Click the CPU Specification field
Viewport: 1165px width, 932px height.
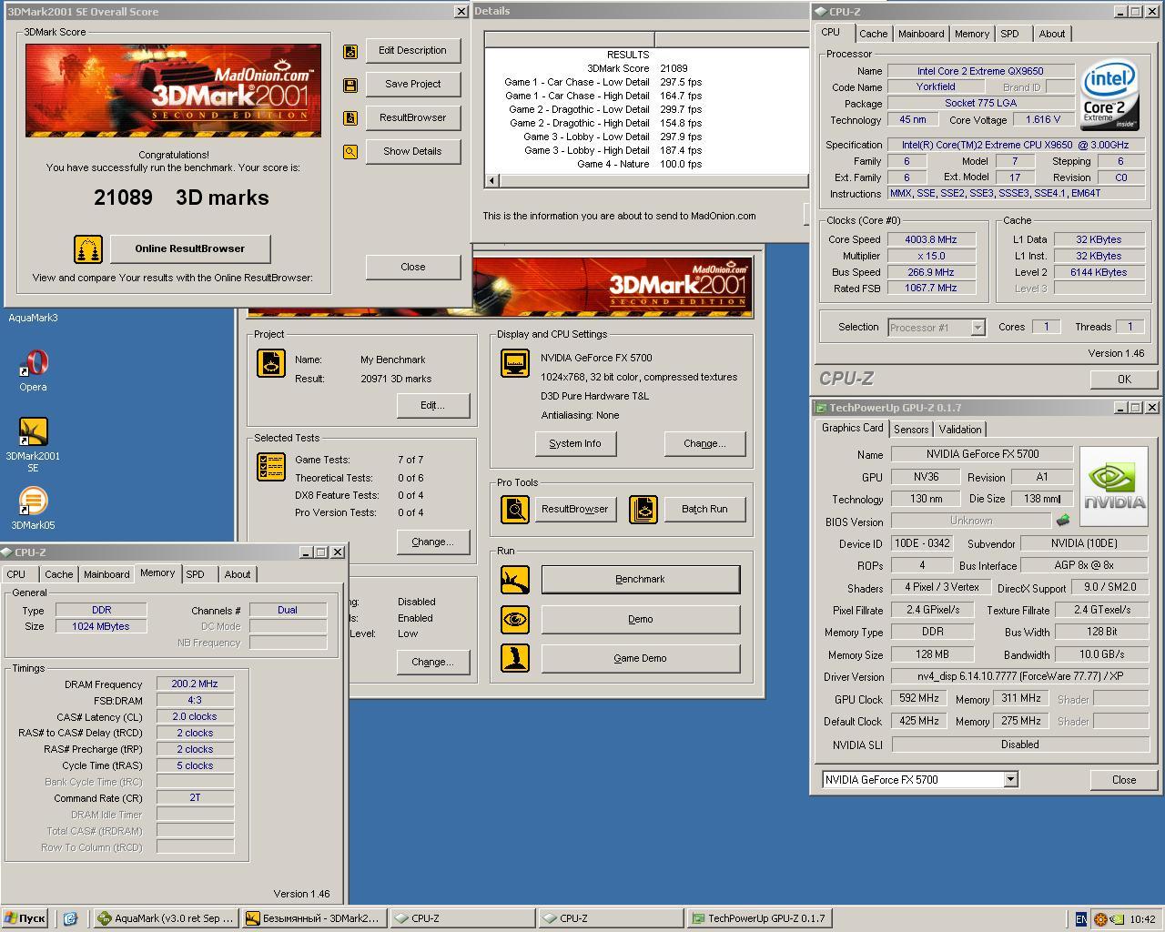click(1016, 146)
